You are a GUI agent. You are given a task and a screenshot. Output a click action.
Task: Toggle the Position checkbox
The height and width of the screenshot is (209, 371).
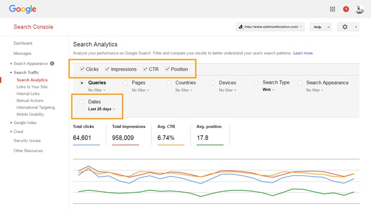pos(167,69)
